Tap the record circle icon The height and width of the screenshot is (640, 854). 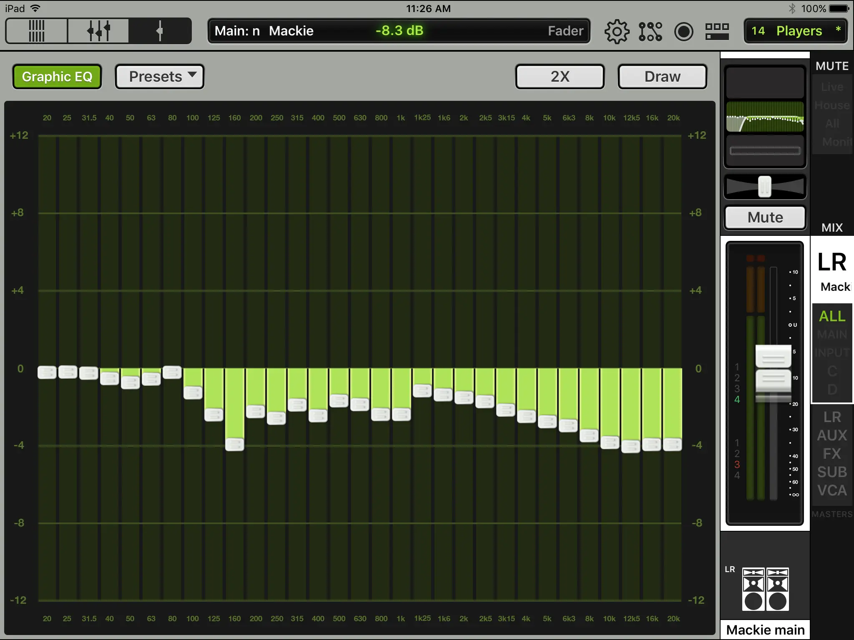coord(683,31)
